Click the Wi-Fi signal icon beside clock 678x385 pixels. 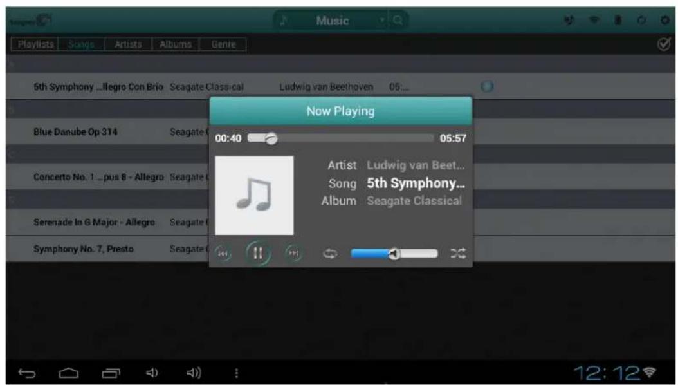coord(650,371)
